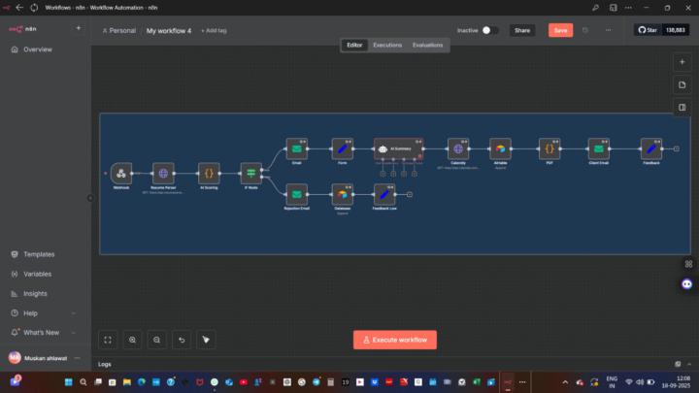Show hidden system tray icons
The width and height of the screenshot is (699, 393).
(x=565, y=382)
